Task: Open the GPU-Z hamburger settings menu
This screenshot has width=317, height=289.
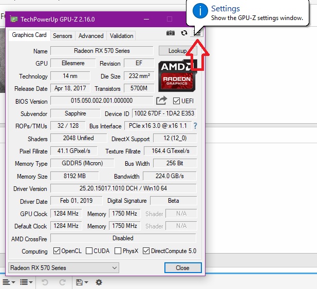Action: [x=197, y=33]
